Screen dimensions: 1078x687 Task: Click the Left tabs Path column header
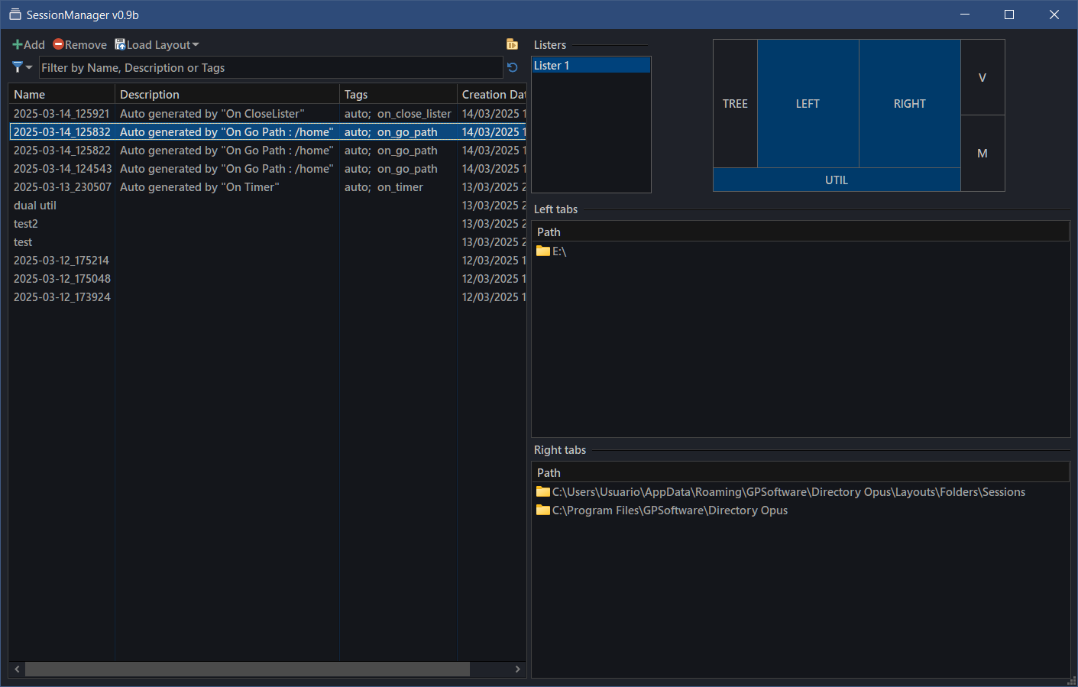(x=801, y=232)
